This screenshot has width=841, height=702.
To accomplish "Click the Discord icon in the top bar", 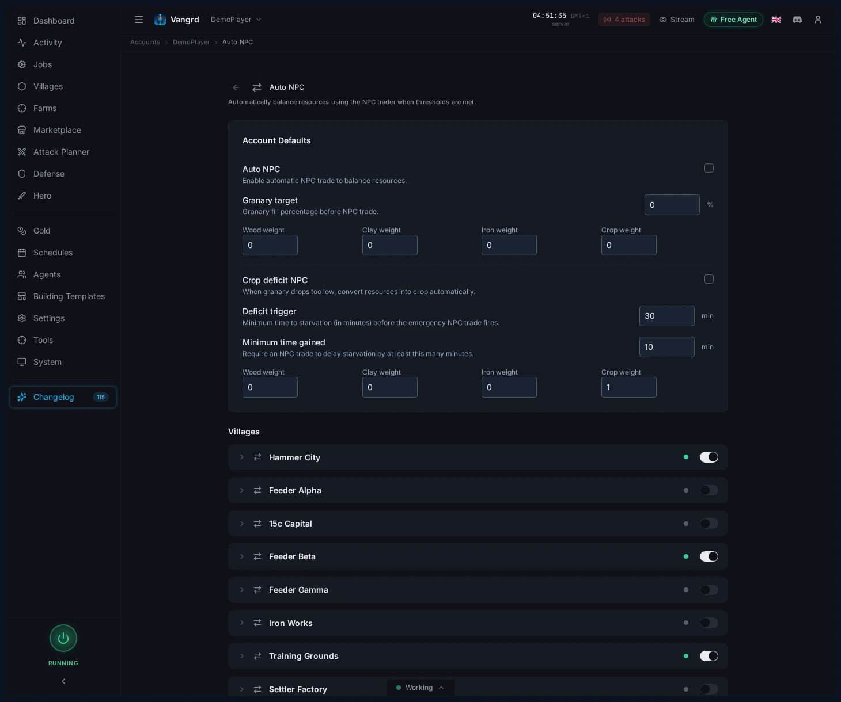I will click(x=797, y=20).
